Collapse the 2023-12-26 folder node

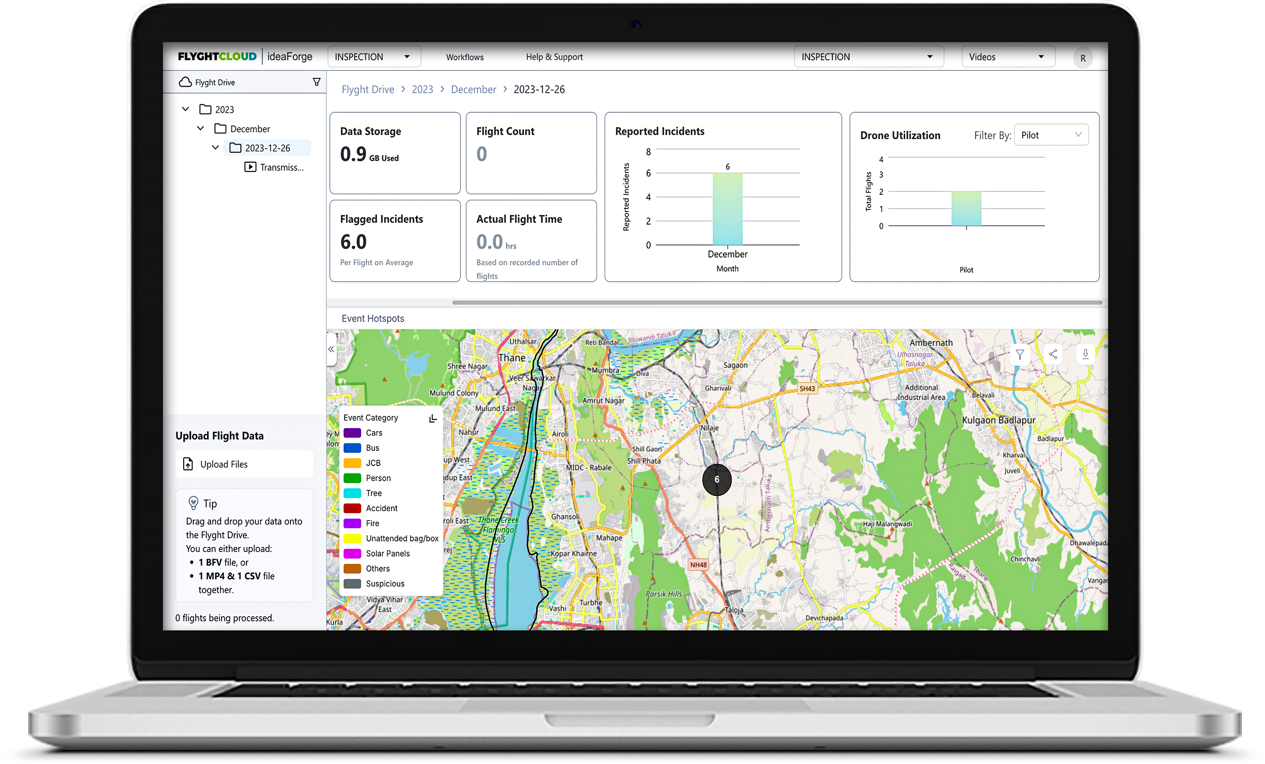tap(216, 148)
